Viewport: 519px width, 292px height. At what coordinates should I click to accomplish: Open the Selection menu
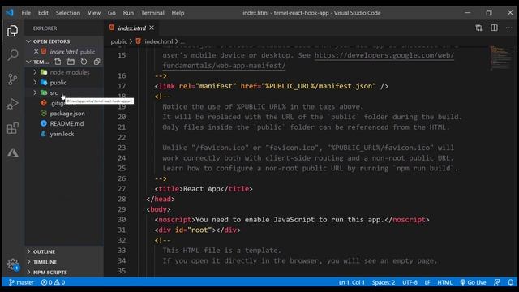click(x=68, y=13)
